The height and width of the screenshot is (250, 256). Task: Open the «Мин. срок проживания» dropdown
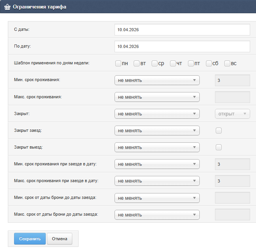tap(157, 80)
